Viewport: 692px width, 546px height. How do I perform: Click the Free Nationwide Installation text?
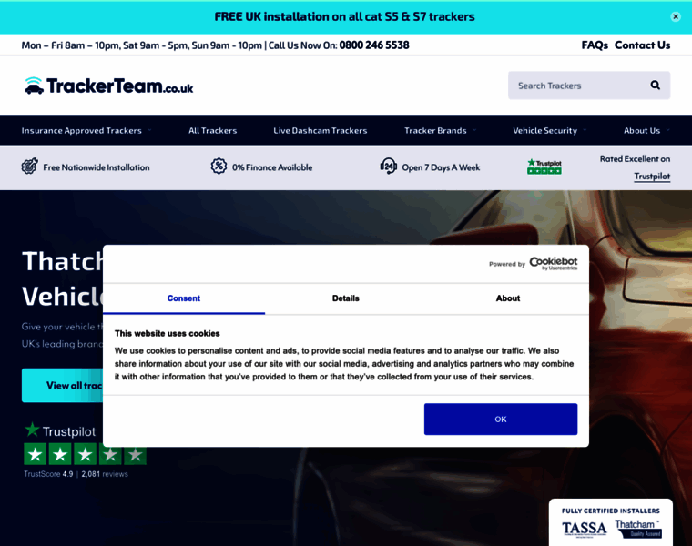tap(97, 167)
